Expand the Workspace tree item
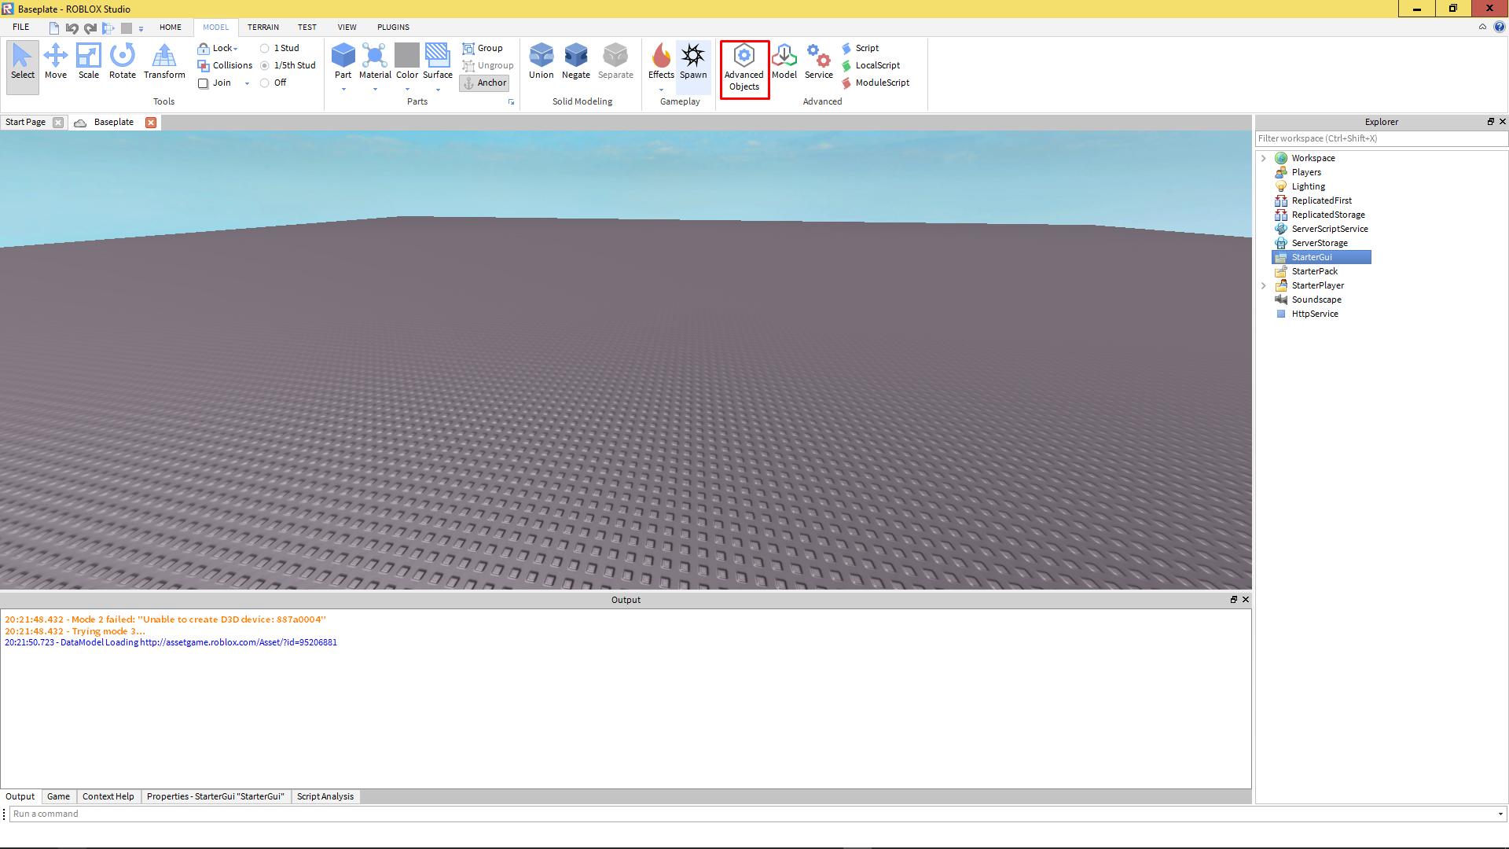Screen dimensions: 1509x849 pyautogui.click(x=1263, y=157)
